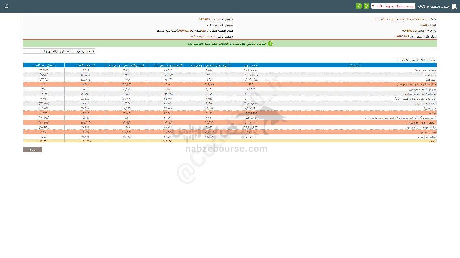The image size is (460, 258).
Task: Click the right-pointing green arrow button
Action: click(x=366, y=6)
